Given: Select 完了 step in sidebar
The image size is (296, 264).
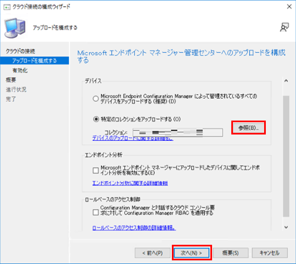Looking at the screenshot, I should point(11,99).
